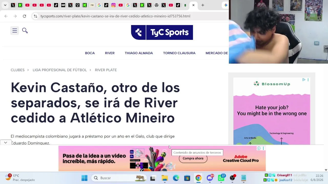Open the Adobe banner ad options menu
This screenshot has width=328, height=184.
point(263,148)
